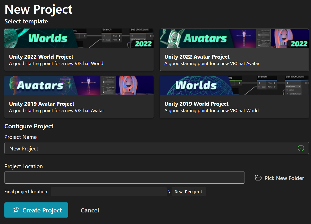Click the green validation checkmark icon
Image resolution: width=311 pixels, height=224 pixels.
[x=301, y=148]
